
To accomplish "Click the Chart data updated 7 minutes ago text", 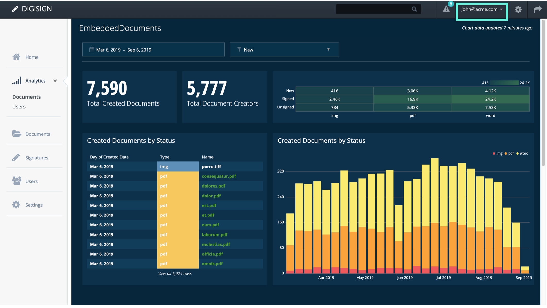I will [497, 28].
